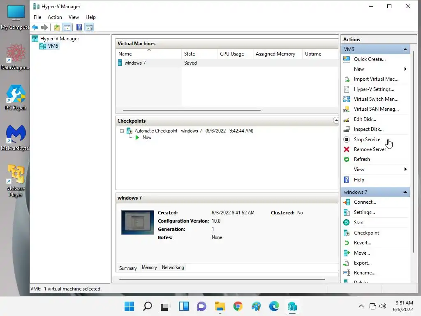
Task: Open Hyper-V Settings action
Action: [374, 89]
